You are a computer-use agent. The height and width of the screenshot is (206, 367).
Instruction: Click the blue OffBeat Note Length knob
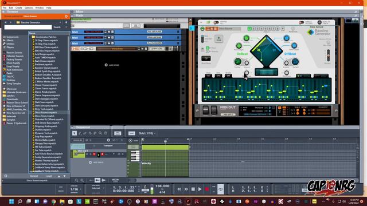[x=294, y=46]
